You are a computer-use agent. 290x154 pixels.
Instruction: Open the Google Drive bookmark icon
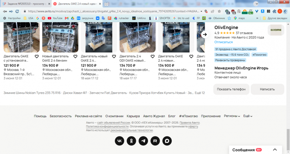[x=72, y=18]
